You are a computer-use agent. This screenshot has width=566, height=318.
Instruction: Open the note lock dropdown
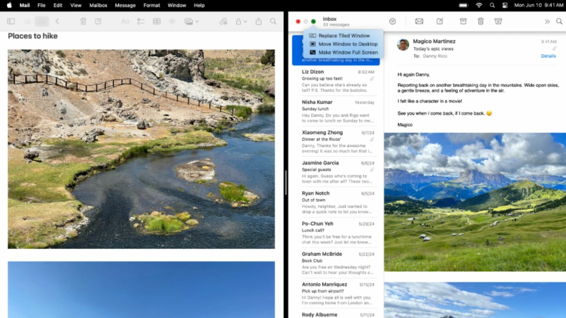[x=241, y=21]
